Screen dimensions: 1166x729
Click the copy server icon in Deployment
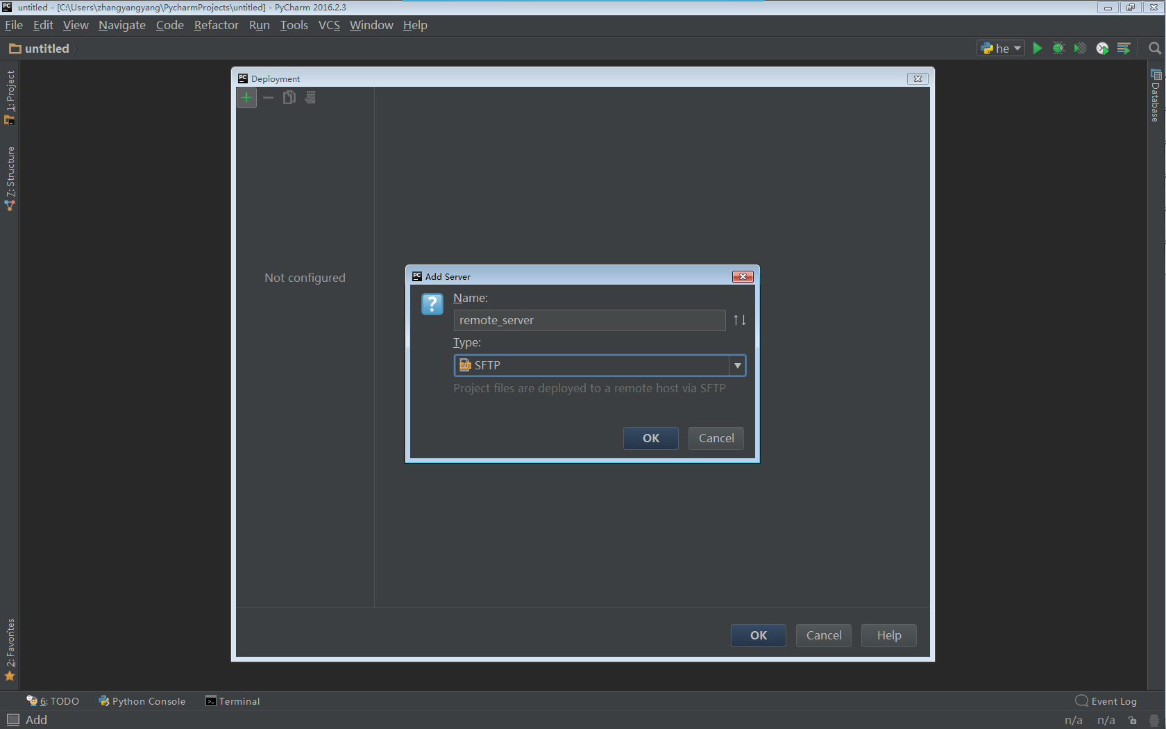(x=289, y=97)
